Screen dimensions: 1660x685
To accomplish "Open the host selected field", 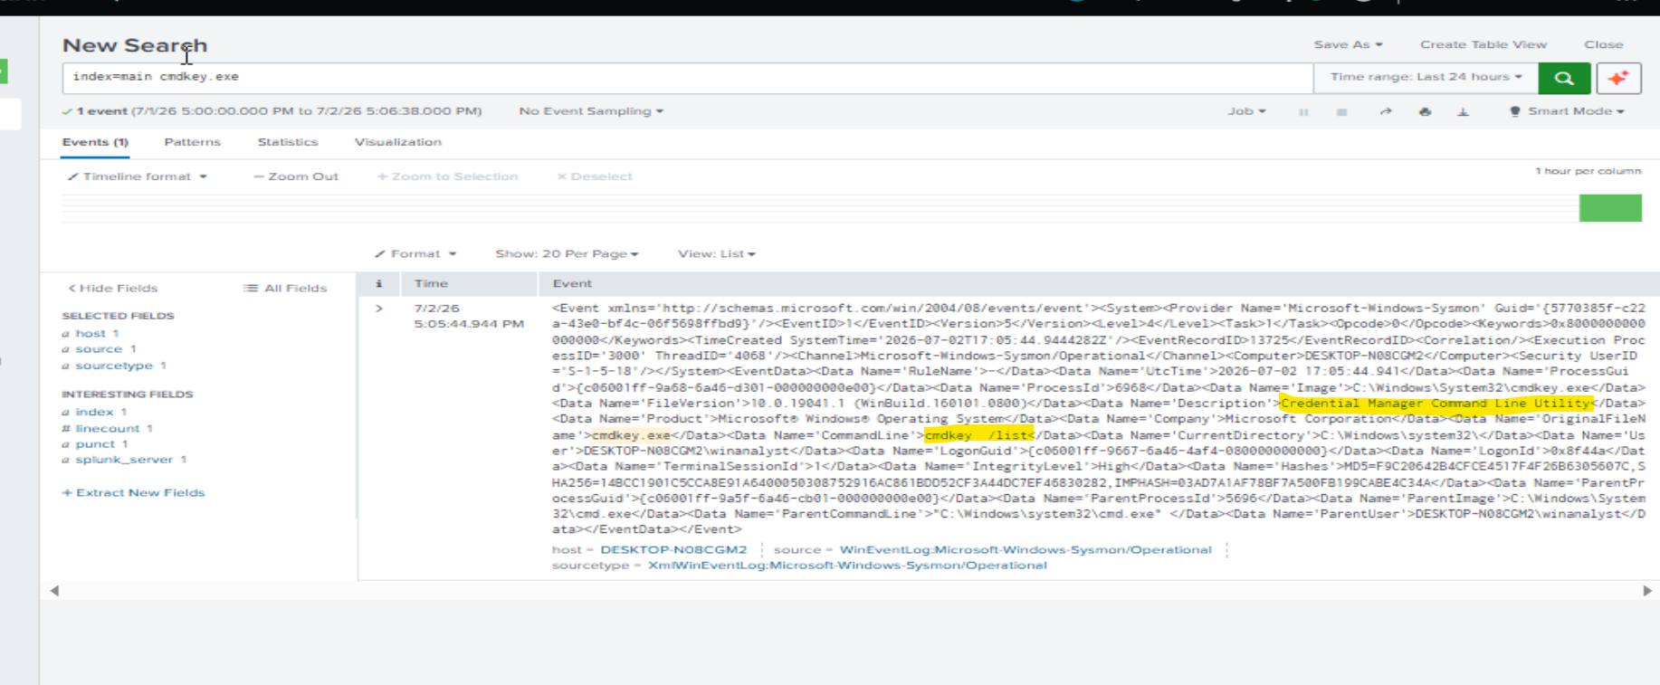I will pos(91,333).
